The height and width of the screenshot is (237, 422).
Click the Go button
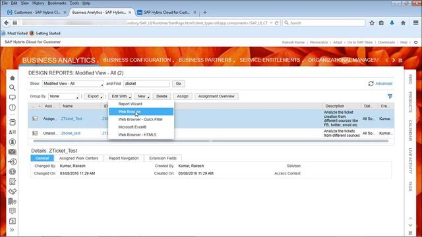tap(179, 84)
